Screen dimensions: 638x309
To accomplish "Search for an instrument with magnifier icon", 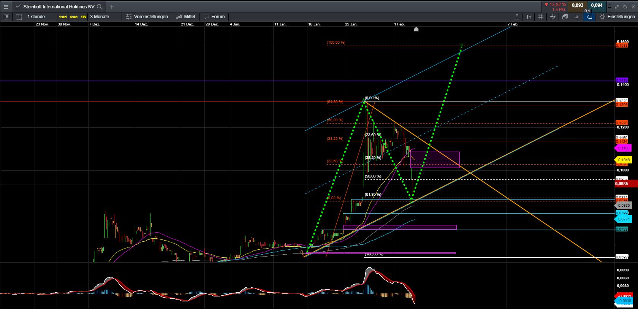I will pos(99,6).
